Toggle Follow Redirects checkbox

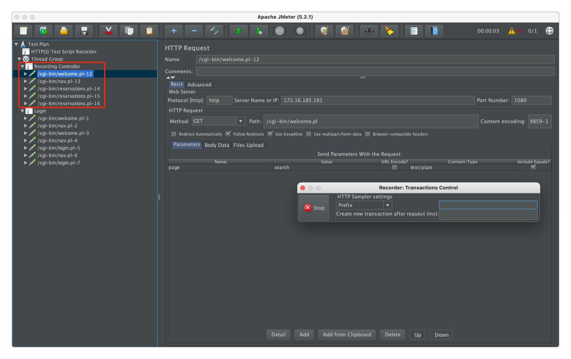tap(228, 134)
